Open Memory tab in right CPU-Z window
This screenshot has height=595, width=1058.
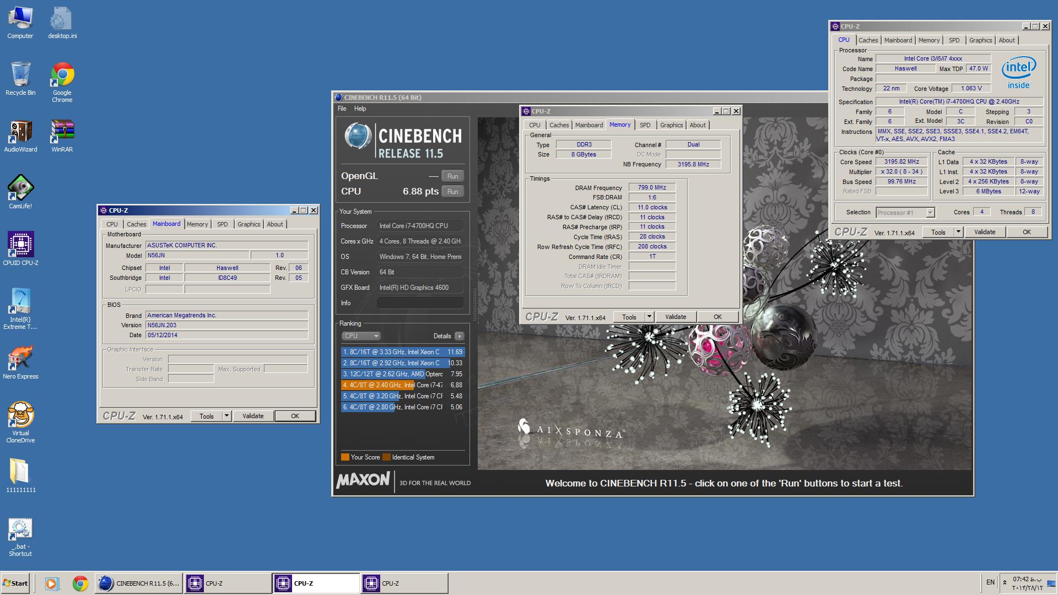[929, 40]
